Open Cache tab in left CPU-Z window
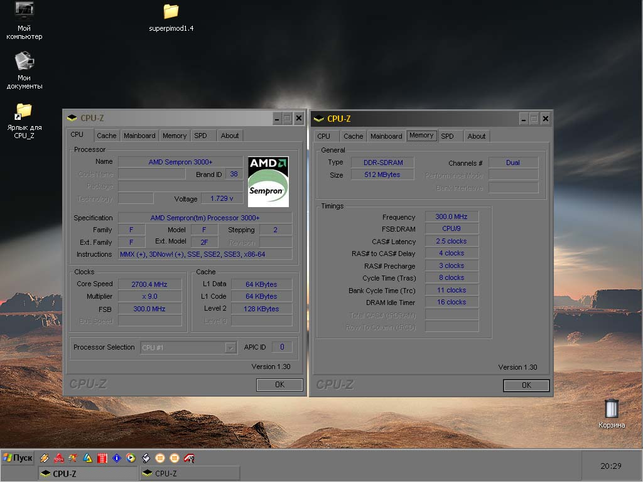This screenshot has width=643, height=482. (x=107, y=136)
